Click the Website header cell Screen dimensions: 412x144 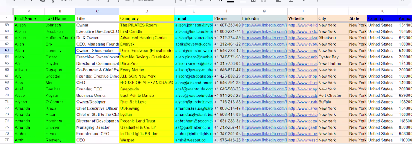click(x=302, y=18)
